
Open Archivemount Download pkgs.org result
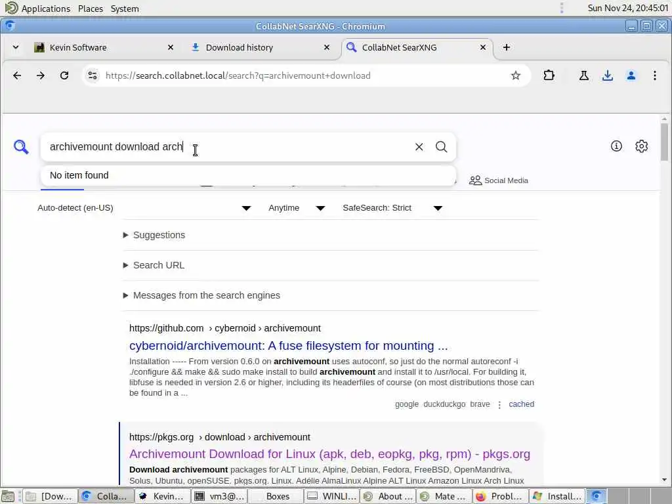(329, 454)
